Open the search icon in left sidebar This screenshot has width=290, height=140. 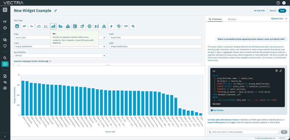click(5, 58)
